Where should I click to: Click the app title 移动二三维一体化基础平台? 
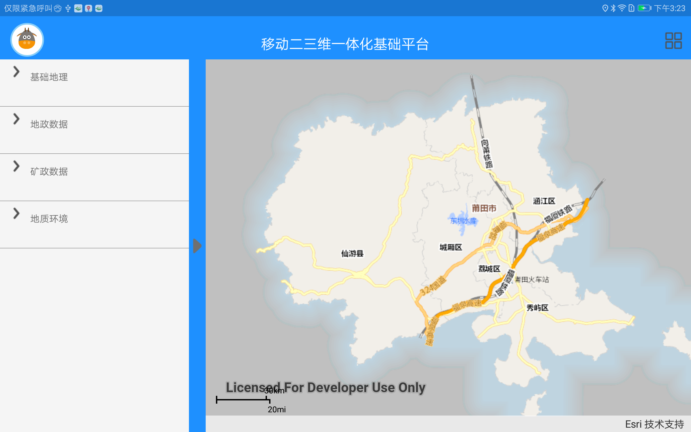[x=345, y=44]
